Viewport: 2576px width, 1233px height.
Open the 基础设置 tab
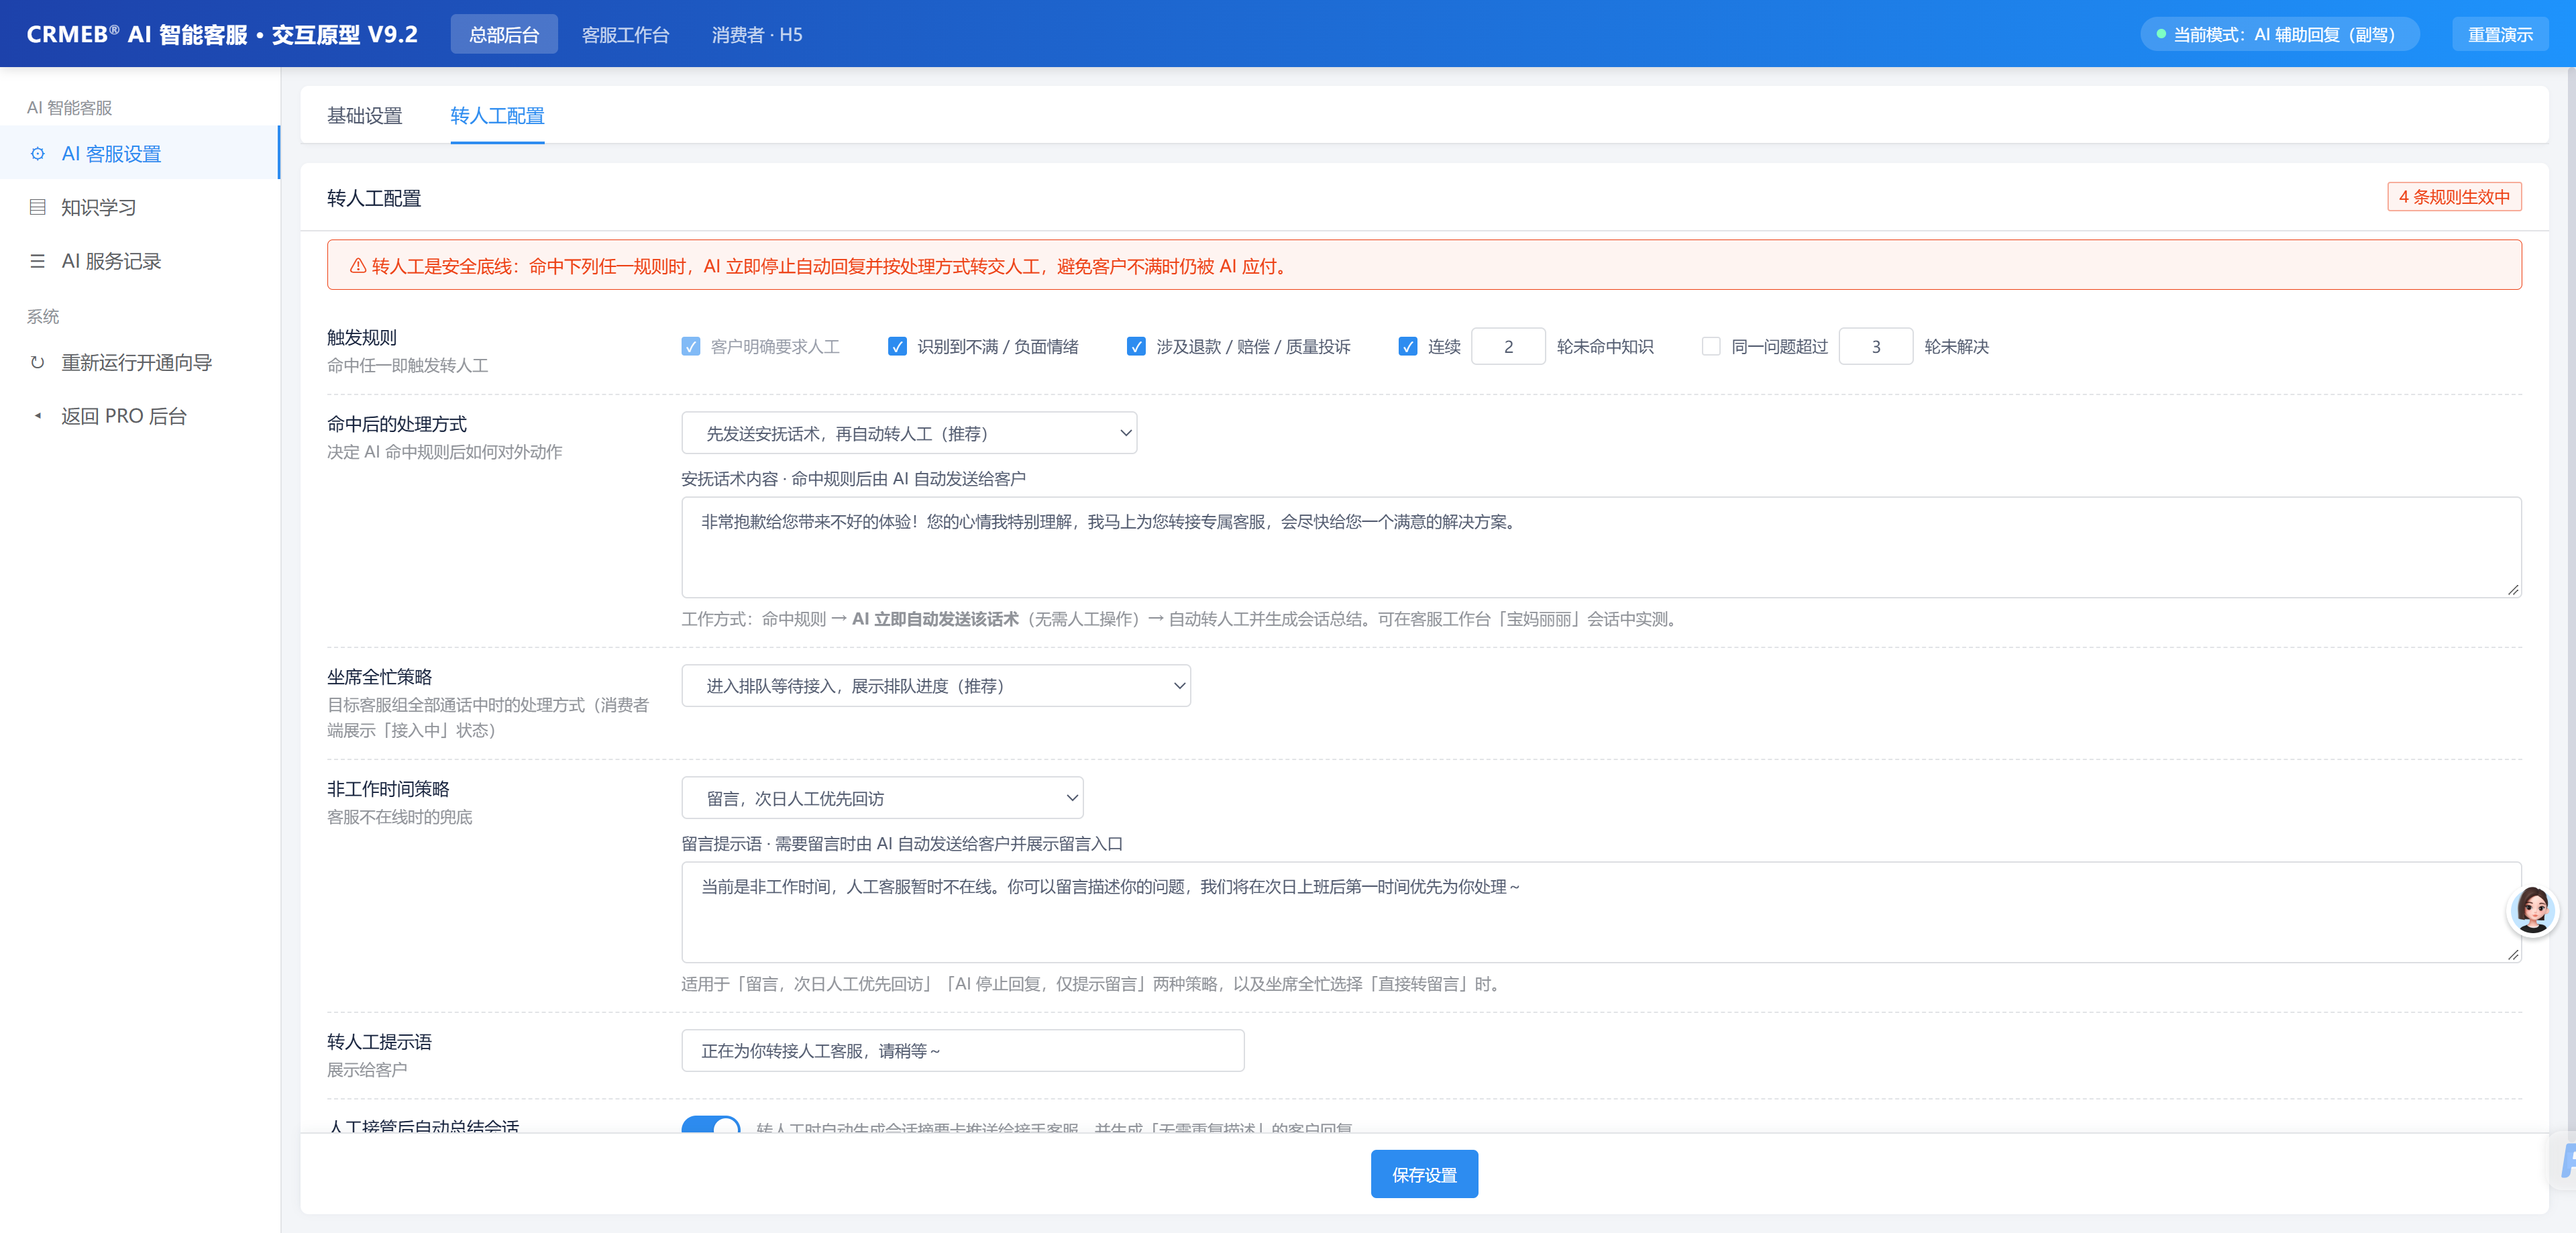[365, 116]
